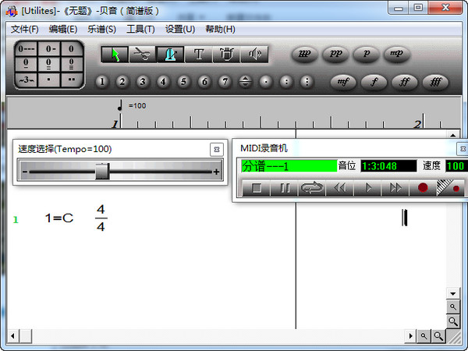The width and height of the screenshot is (468, 351).
Task: Click the mf dynamics button
Action: (342, 80)
